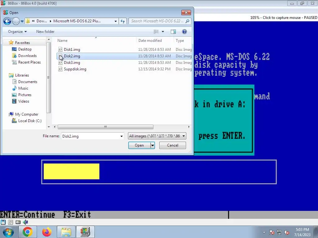Open recent pages dropdown next to Forward
The width and height of the screenshot is (318, 238).
[x=22, y=21]
